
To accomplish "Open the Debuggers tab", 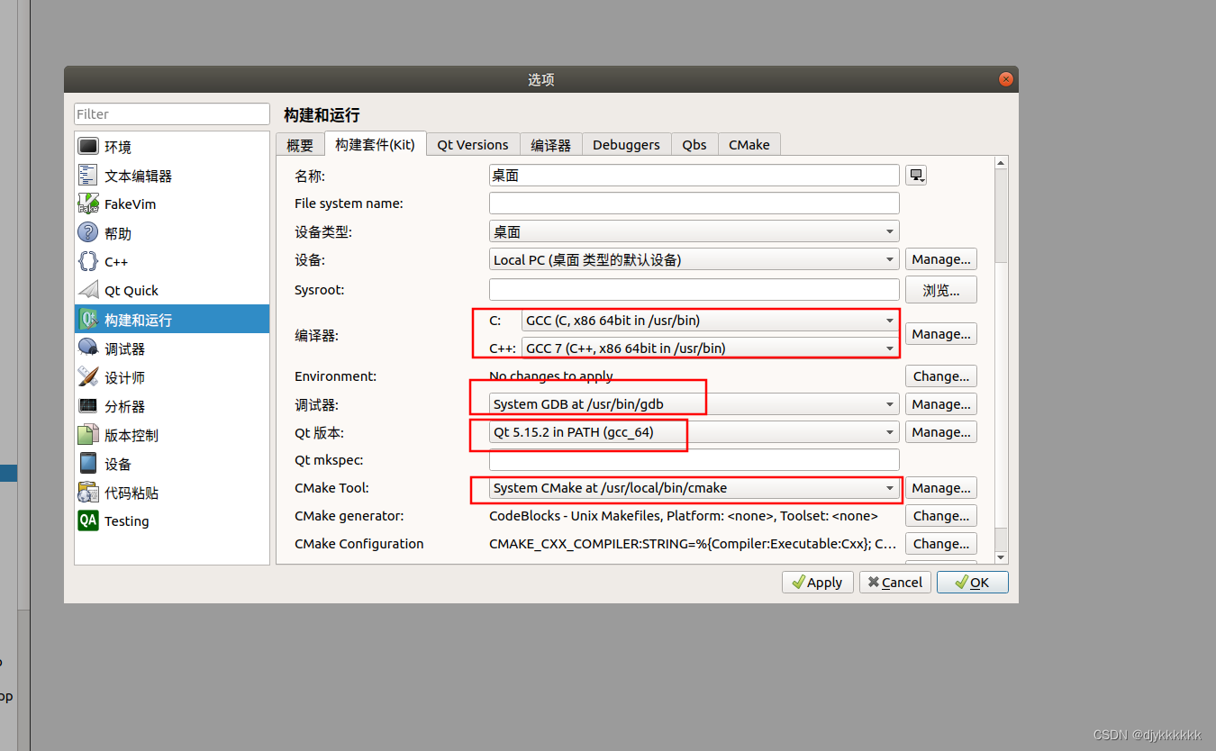I will 626,145.
